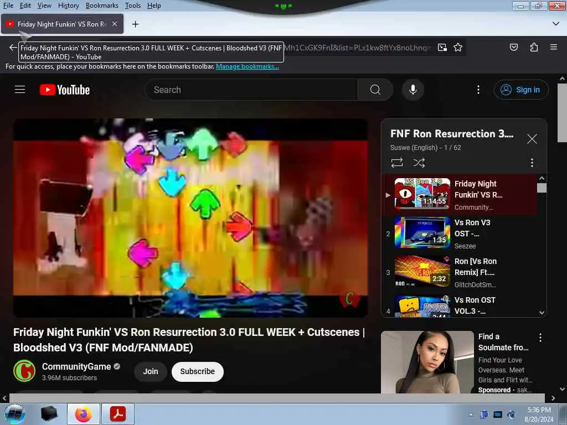Click horizontal scrollbar right arrow
The width and height of the screenshot is (567, 425).
click(553, 398)
